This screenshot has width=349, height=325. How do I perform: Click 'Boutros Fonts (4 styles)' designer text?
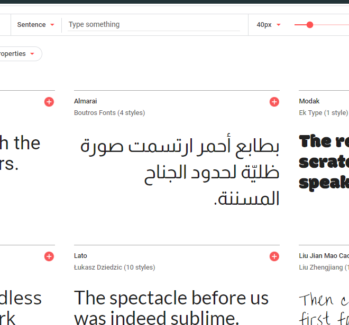coord(109,113)
